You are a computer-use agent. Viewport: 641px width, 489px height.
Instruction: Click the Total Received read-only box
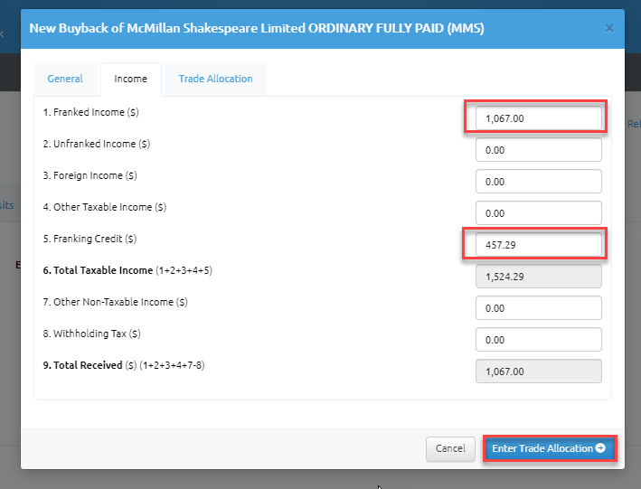[538, 371]
